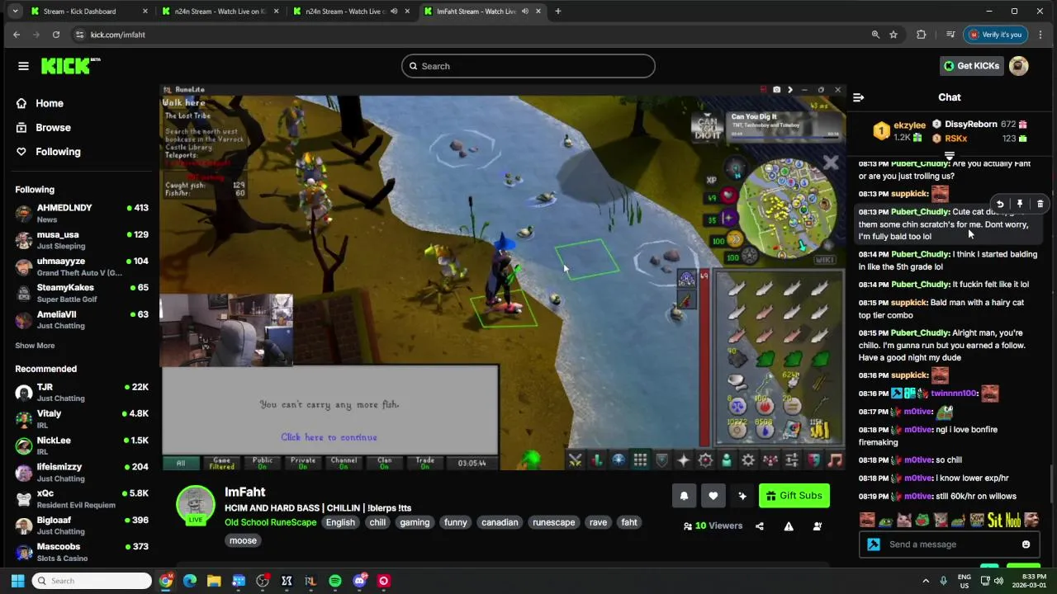Show hidden system tray icons
1057x594 pixels.
(926, 581)
